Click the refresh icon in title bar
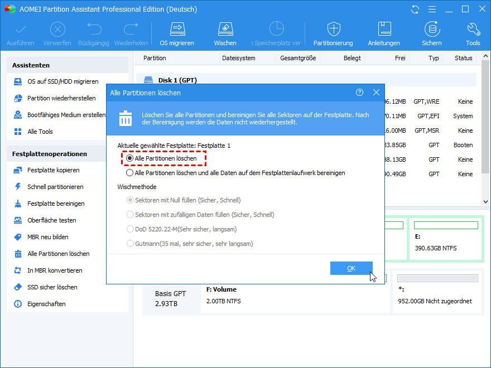This screenshot has height=368, width=491. pyautogui.click(x=415, y=9)
